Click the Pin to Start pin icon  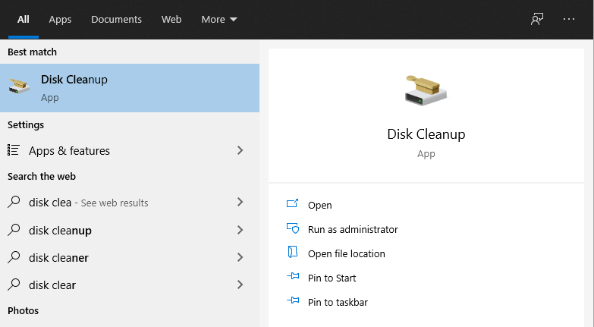coord(293,276)
